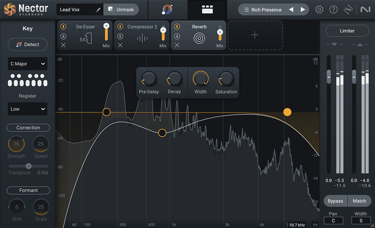Image resolution: width=375 pixels, height=228 pixels.
Task: Solo the Compressor 2 module
Action: (120, 36)
